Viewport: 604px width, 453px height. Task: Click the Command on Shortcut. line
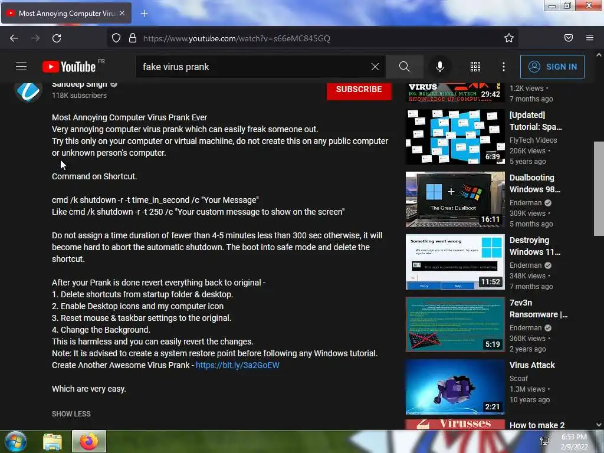(94, 176)
